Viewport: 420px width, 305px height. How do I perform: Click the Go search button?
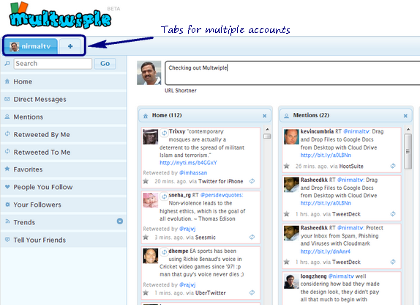pyautogui.click(x=105, y=64)
